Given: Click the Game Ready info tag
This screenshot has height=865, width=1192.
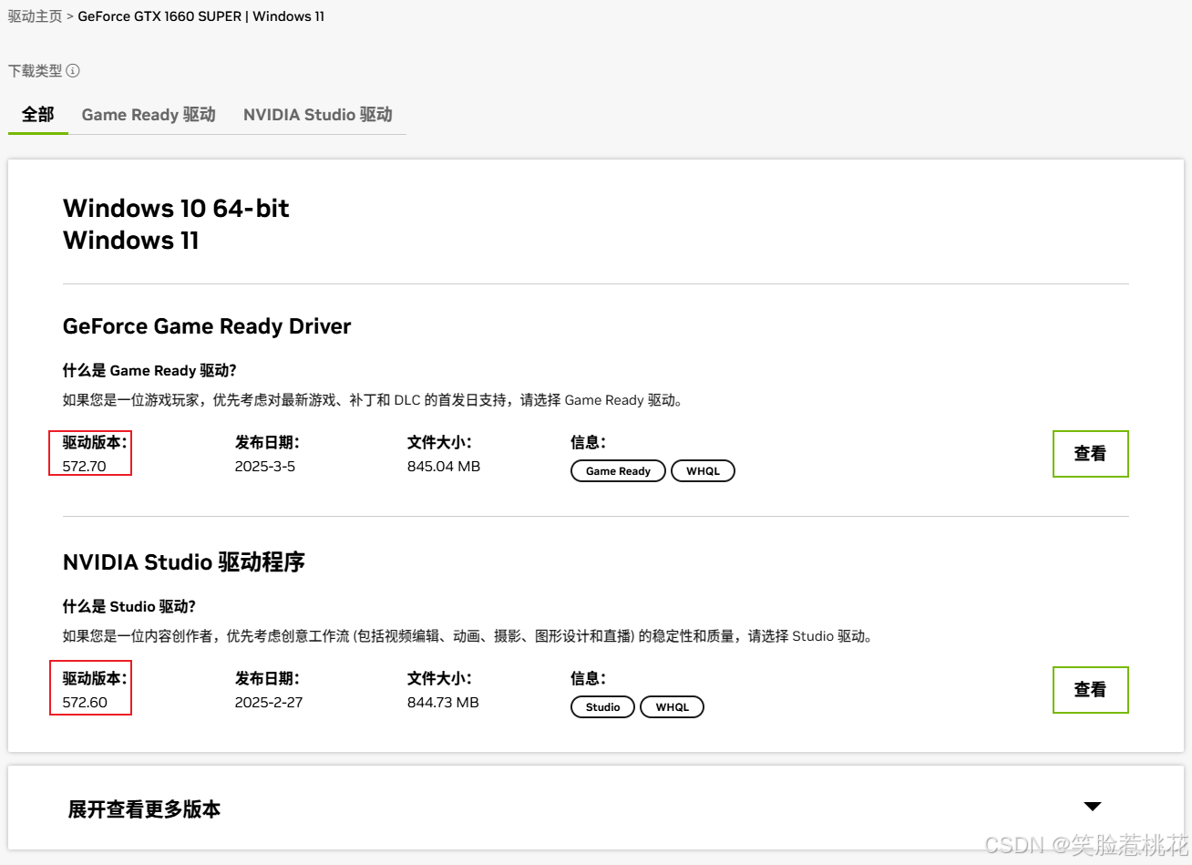Looking at the screenshot, I should [x=618, y=471].
